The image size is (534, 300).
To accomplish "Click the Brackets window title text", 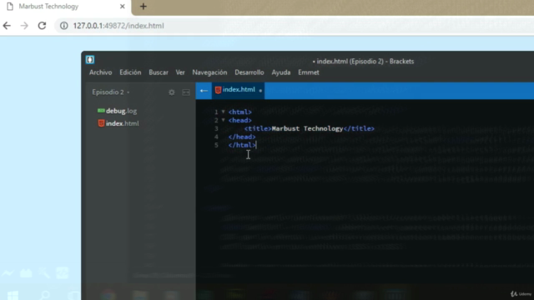I will coord(364,62).
